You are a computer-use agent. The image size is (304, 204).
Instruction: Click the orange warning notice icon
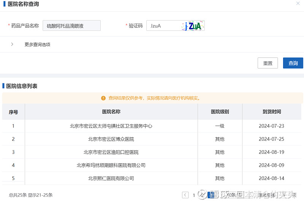(x=103, y=98)
